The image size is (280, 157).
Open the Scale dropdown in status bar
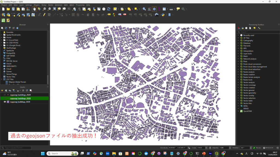point(206,148)
